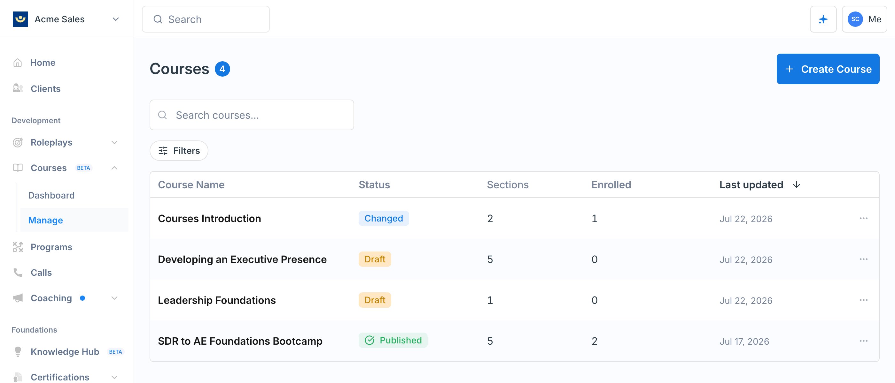Click the Create Course button

[828, 69]
